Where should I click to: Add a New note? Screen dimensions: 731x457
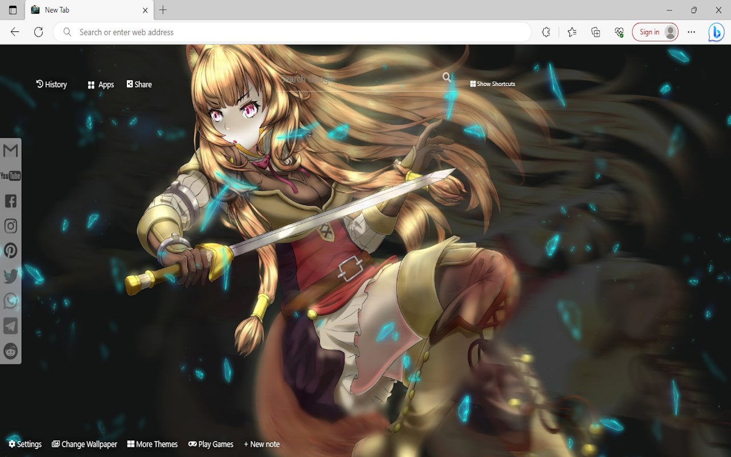[x=262, y=444]
